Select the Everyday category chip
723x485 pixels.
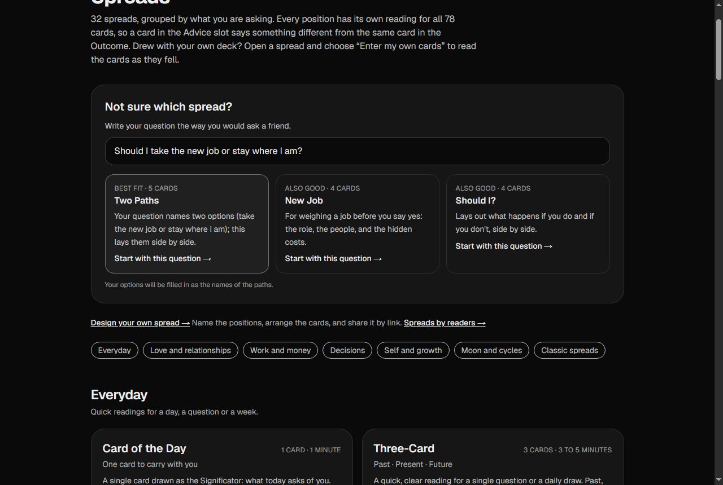114,350
